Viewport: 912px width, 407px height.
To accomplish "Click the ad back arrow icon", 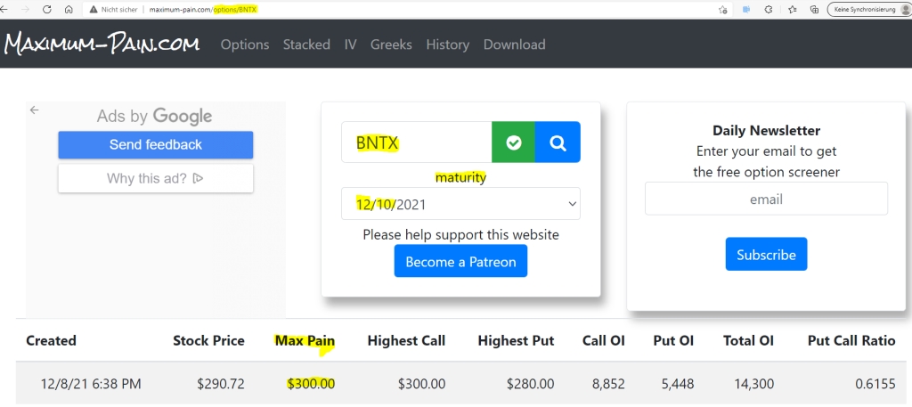I will (35, 110).
